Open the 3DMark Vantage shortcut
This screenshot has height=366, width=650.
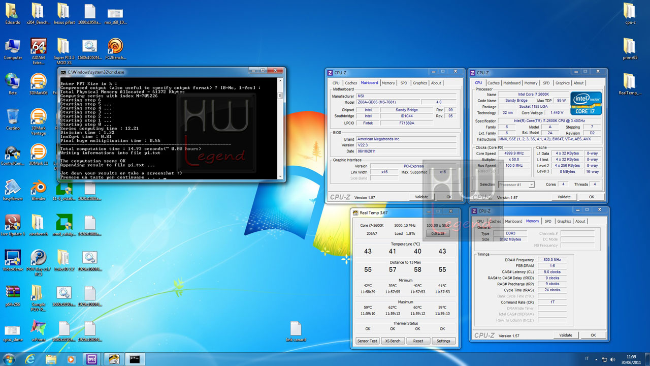(39, 122)
